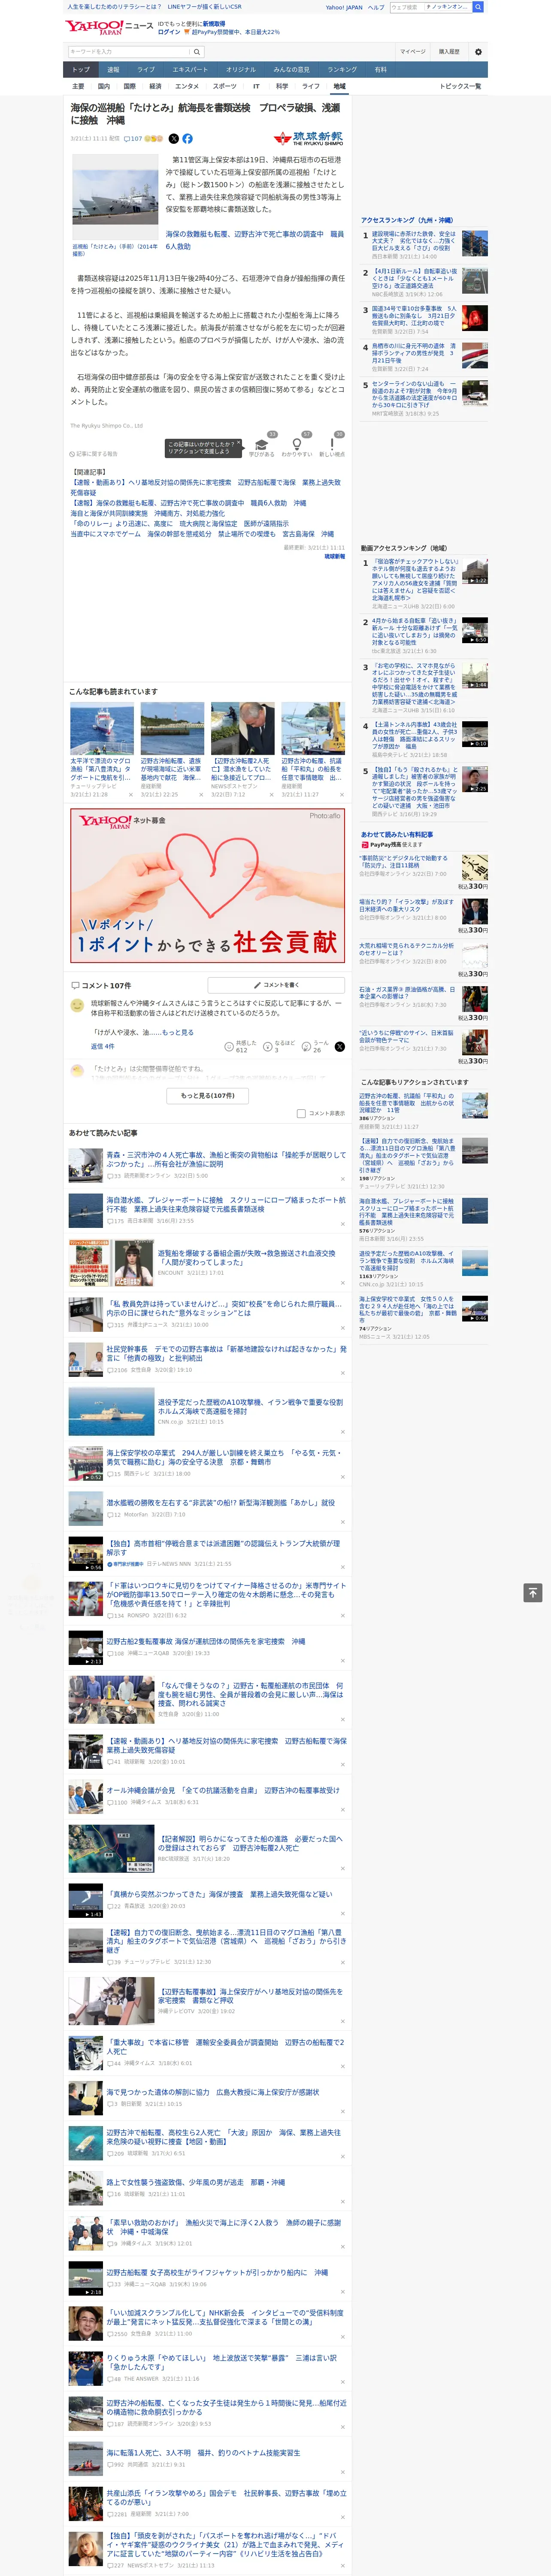Open the ランキング tab

pos(342,70)
